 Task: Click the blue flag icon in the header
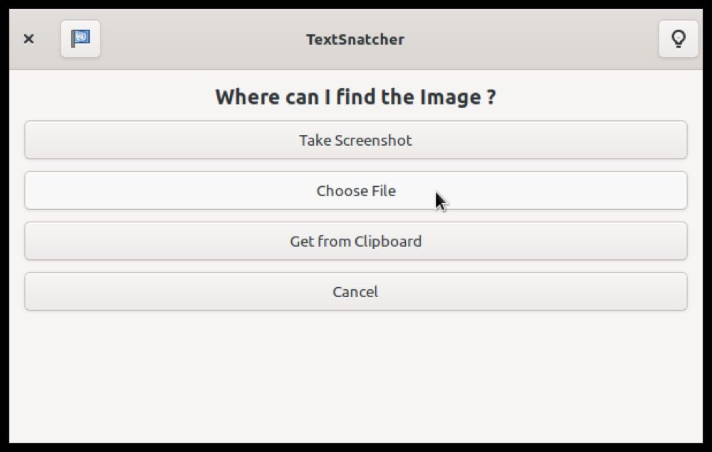click(80, 39)
